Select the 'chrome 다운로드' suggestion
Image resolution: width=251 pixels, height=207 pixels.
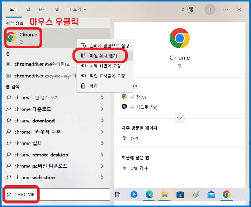(33, 109)
